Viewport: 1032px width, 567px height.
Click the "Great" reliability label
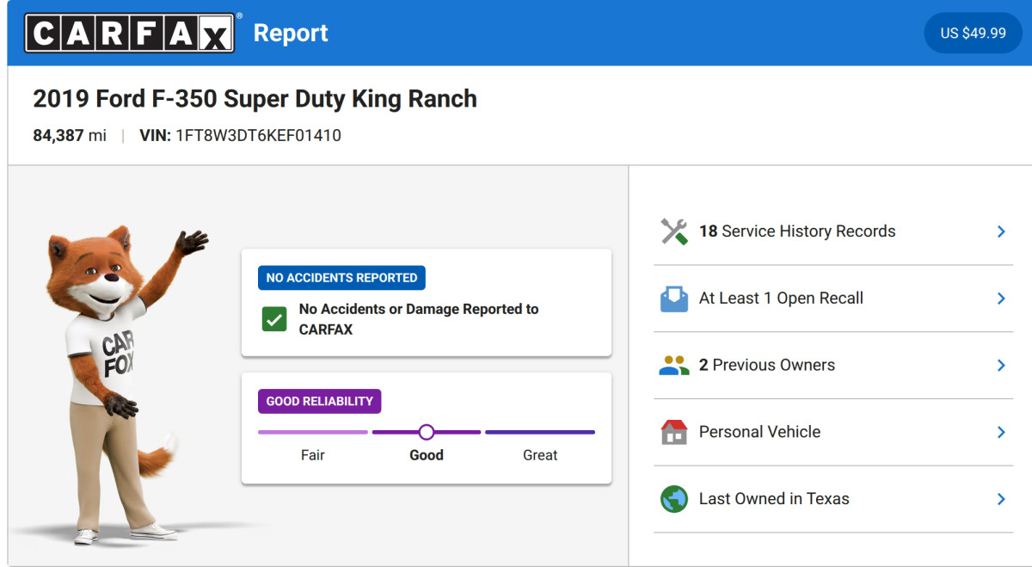[x=540, y=455]
